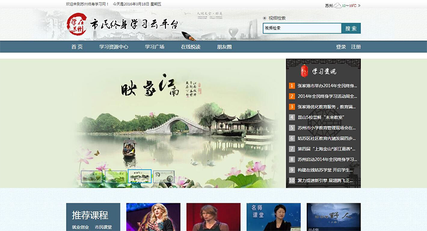Viewport: 427px width, 231px height.
Task: Select the first banner slide thumbnail
Action: click(92, 177)
